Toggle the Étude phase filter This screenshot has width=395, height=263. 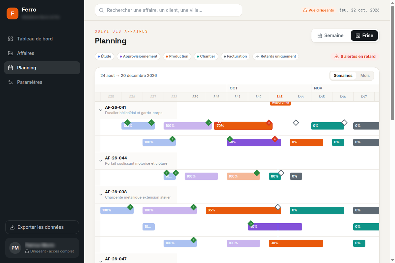[104, 57]
